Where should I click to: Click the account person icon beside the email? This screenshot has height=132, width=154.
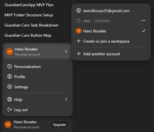(79, 10)
